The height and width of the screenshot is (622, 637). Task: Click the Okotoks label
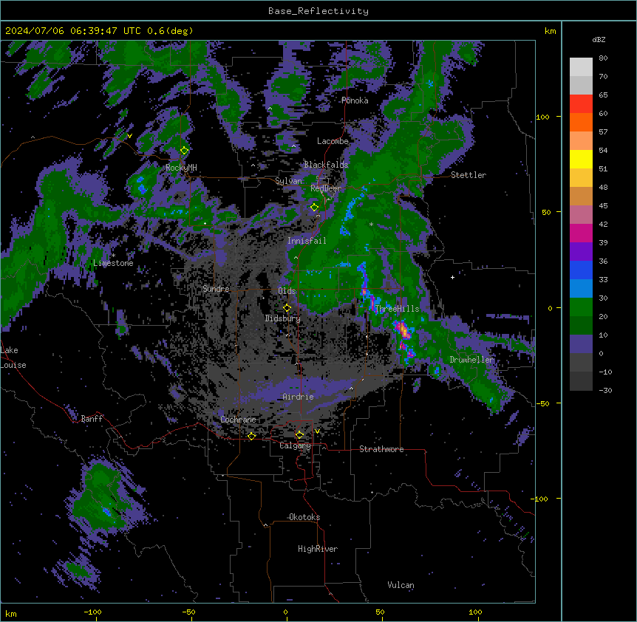pyautogui.click(x=304, y=517)
